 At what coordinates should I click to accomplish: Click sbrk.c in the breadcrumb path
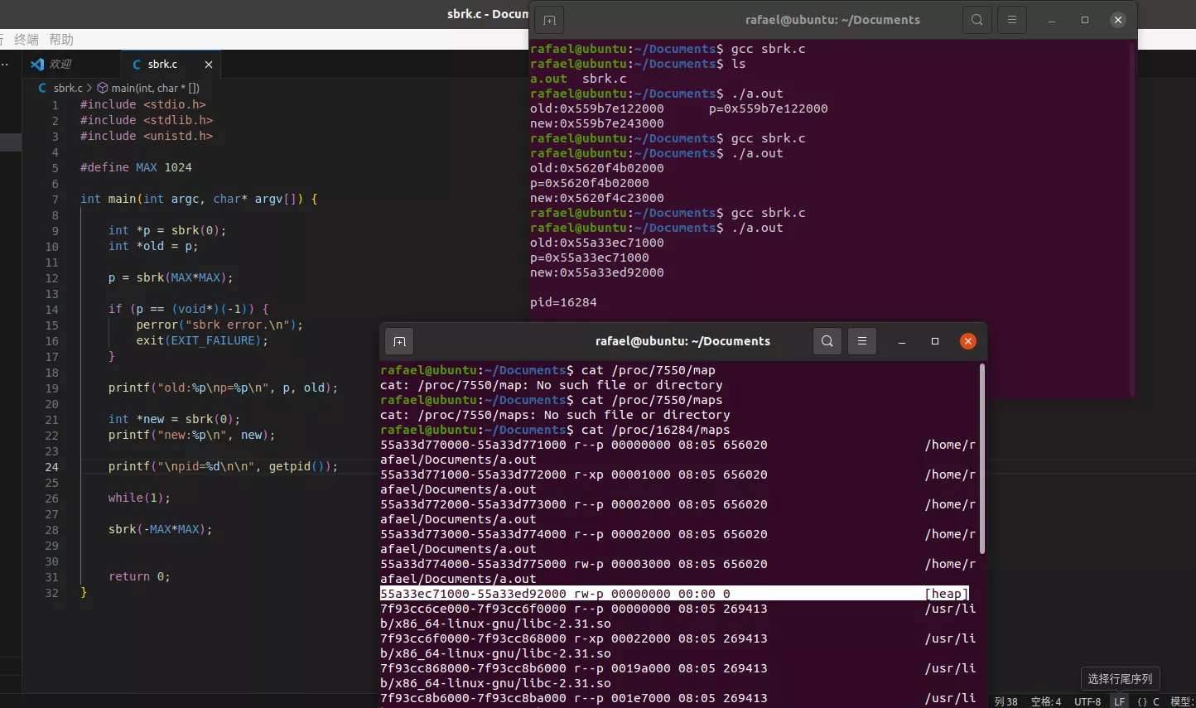(68, 88)
